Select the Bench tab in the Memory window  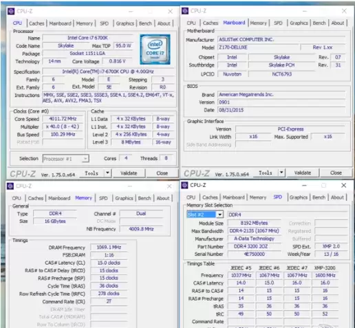click(144, 198)
